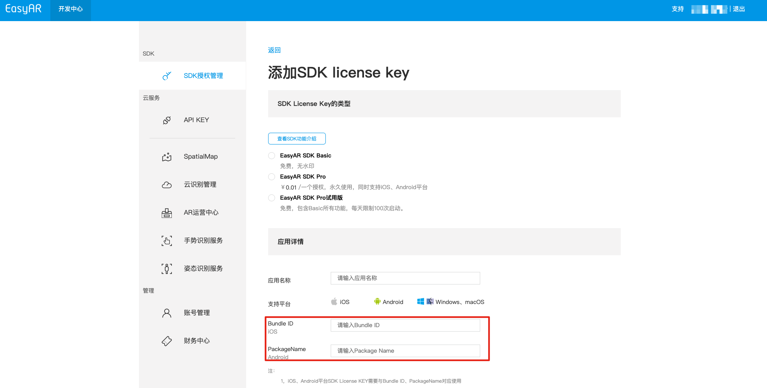Select the 手势识别服务 gesture icon
This screenshot has width=767, height=388.
point(167,240)
